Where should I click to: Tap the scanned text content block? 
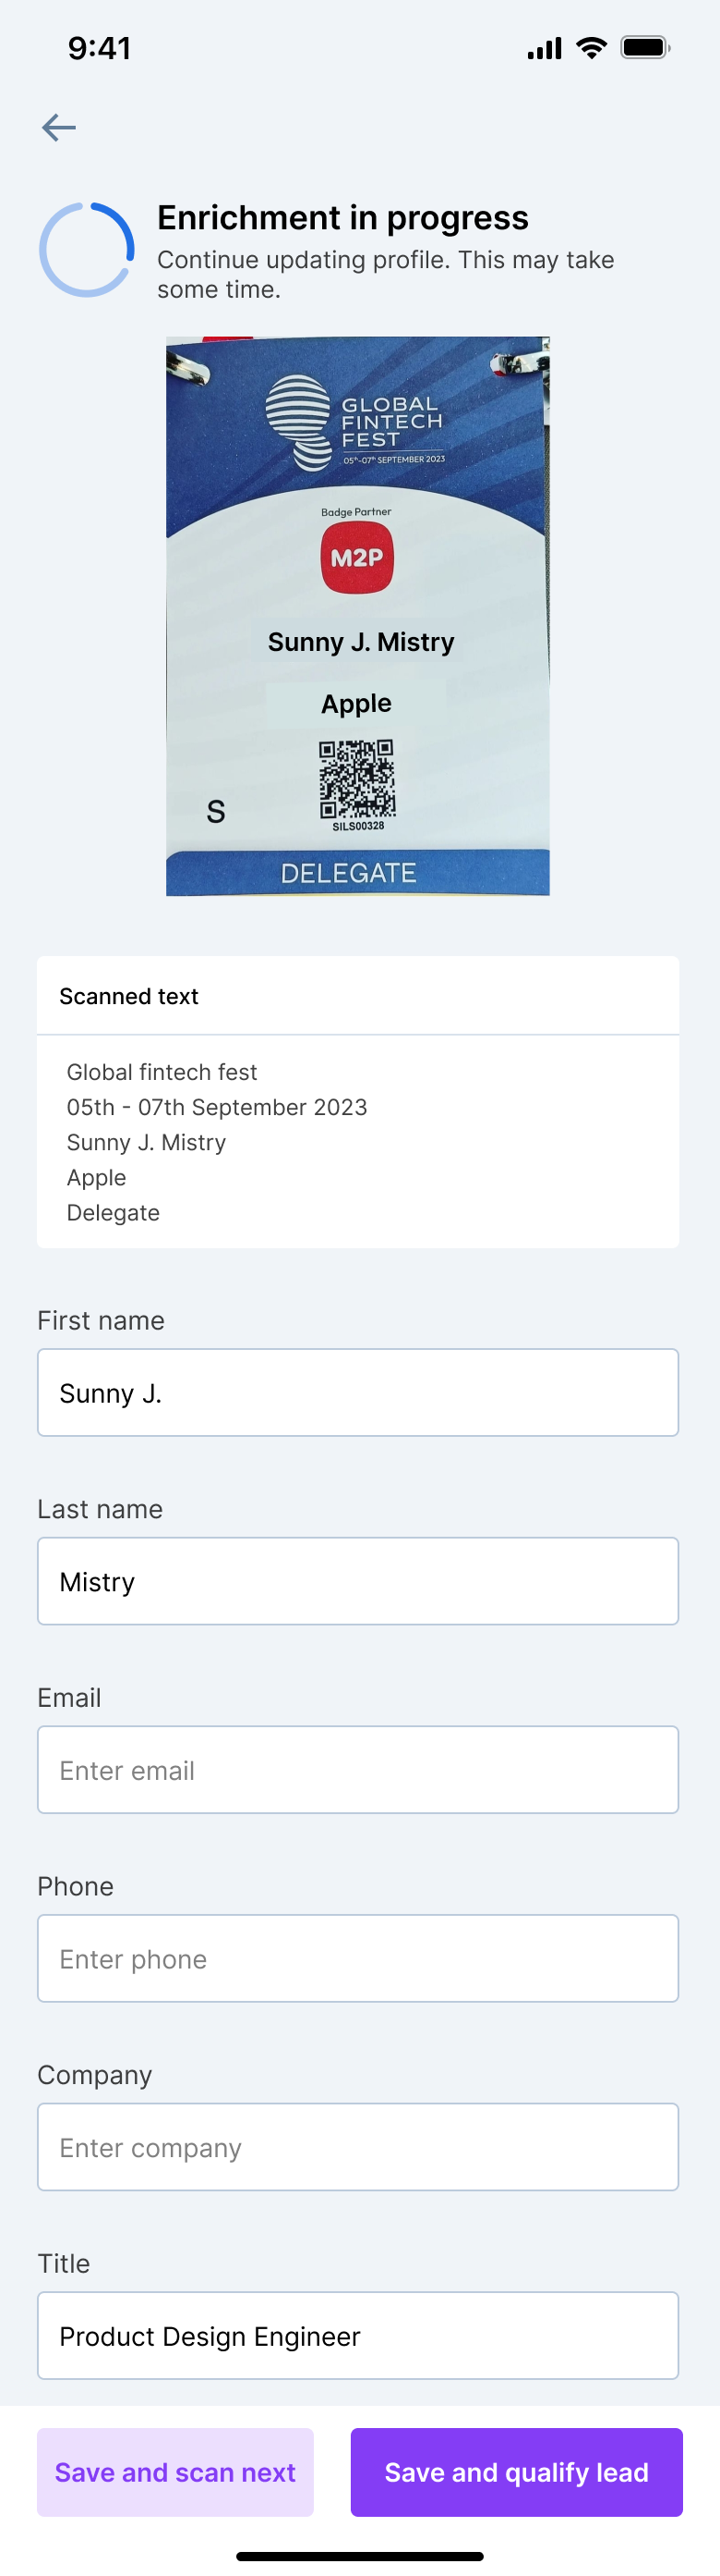coord(357,1142)
